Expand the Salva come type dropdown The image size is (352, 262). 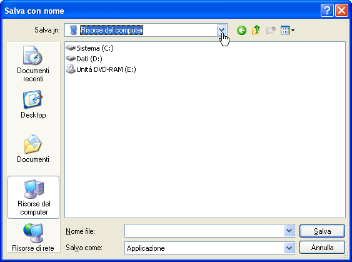[289, 248]
